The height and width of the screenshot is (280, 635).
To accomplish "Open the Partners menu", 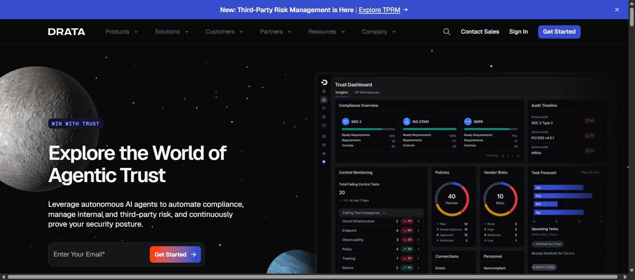I will tap(276, 32).
